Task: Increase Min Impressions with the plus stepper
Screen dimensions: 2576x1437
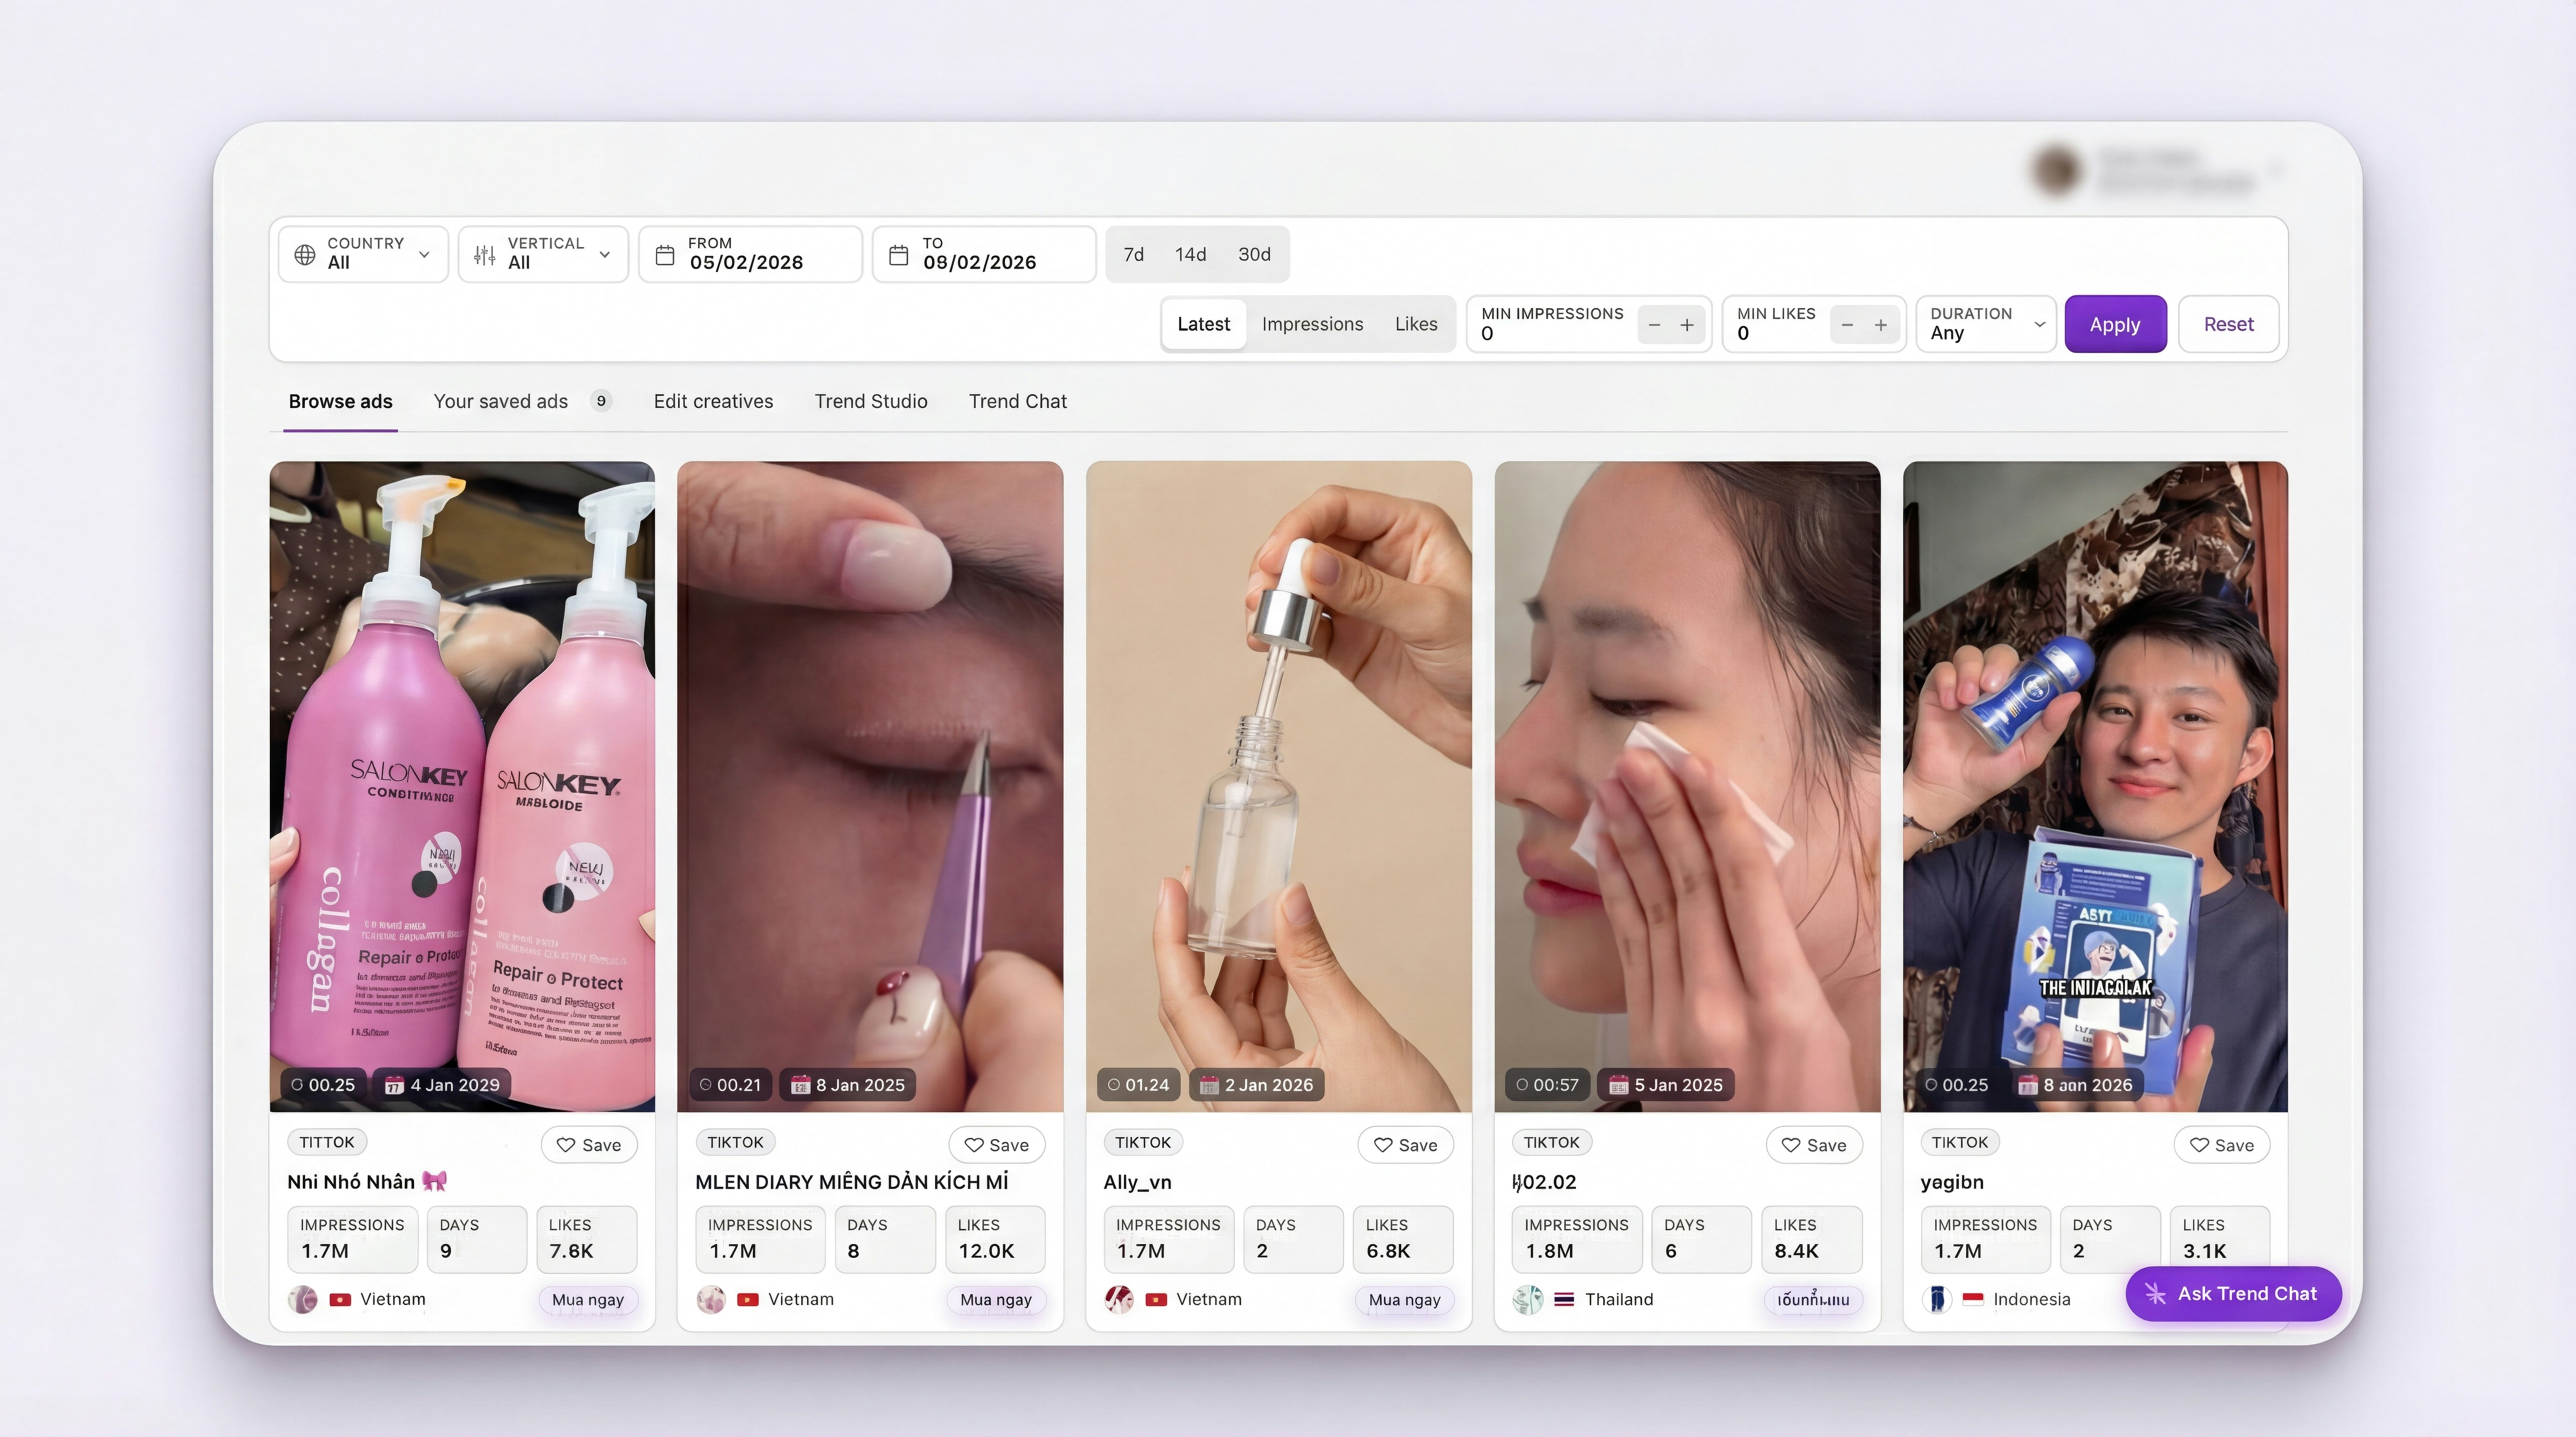Action: (x=1687, y=325)
